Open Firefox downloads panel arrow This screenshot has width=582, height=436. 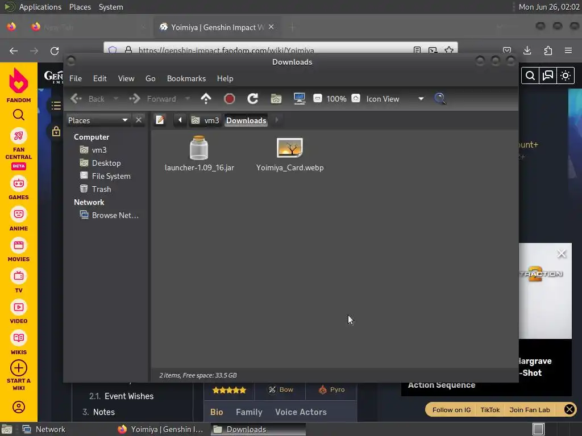pos(527,51)
